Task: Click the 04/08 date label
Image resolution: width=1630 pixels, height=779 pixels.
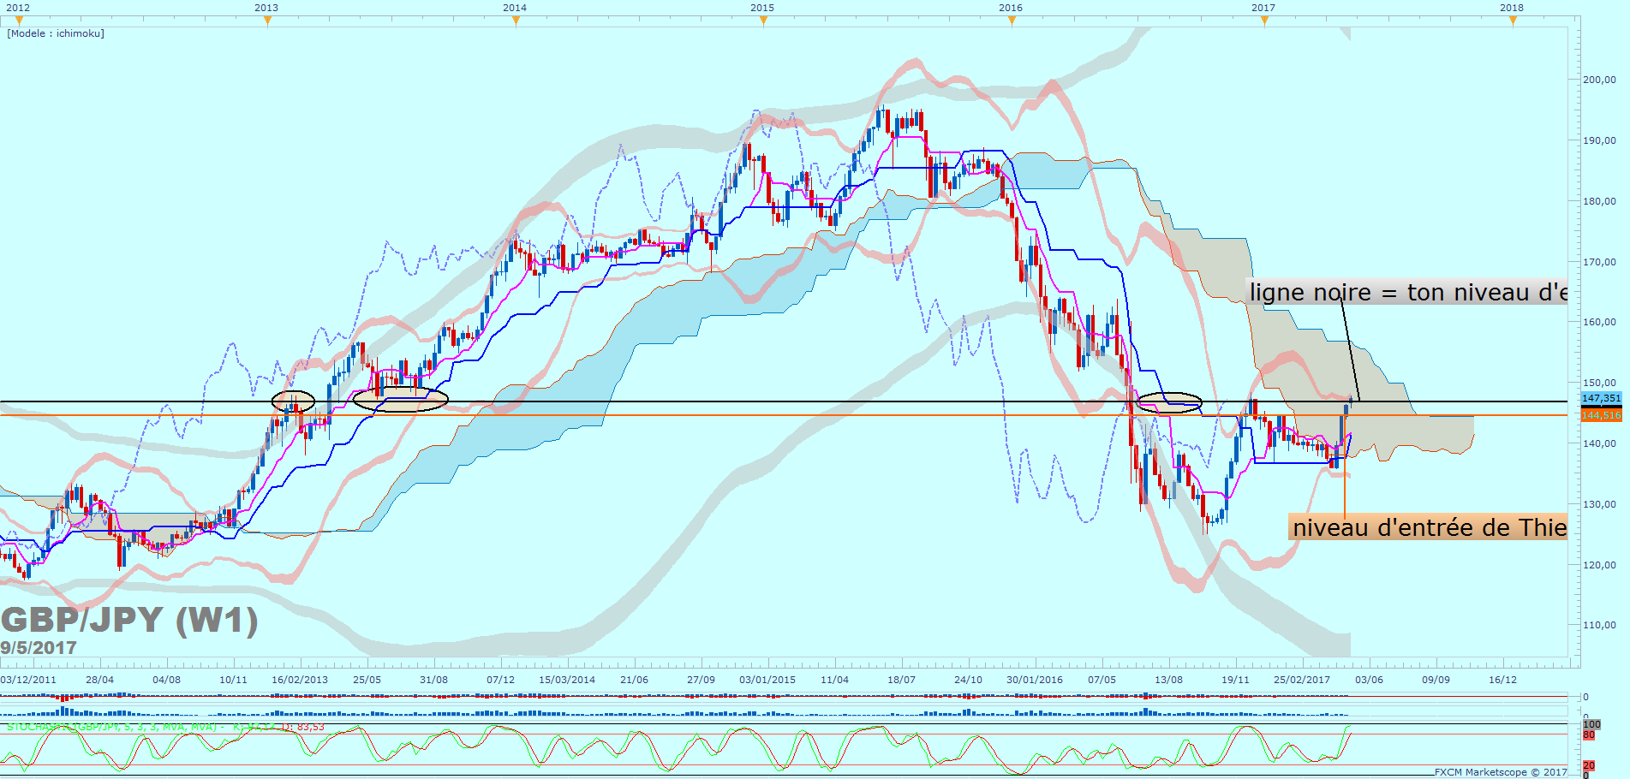Action: pos(166,680)
